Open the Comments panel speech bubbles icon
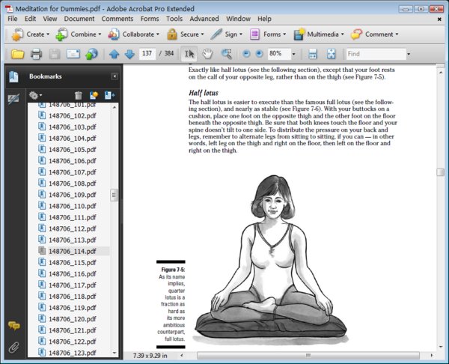 [x=13, y=326]
